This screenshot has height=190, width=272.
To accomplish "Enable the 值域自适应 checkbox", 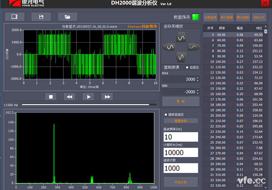I will tap(166, 114).
